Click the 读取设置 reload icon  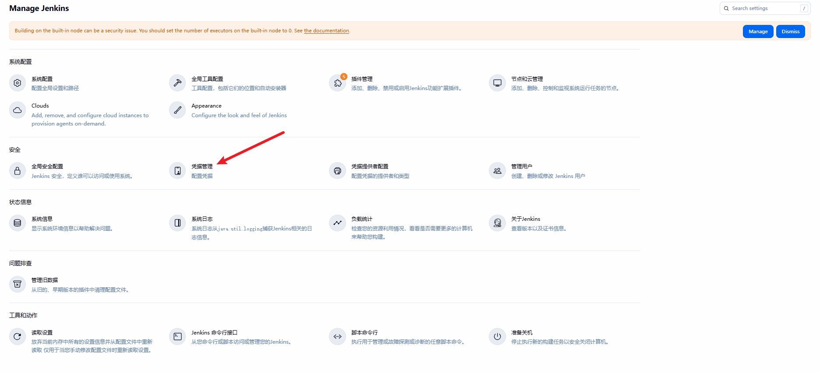[18, 337]
